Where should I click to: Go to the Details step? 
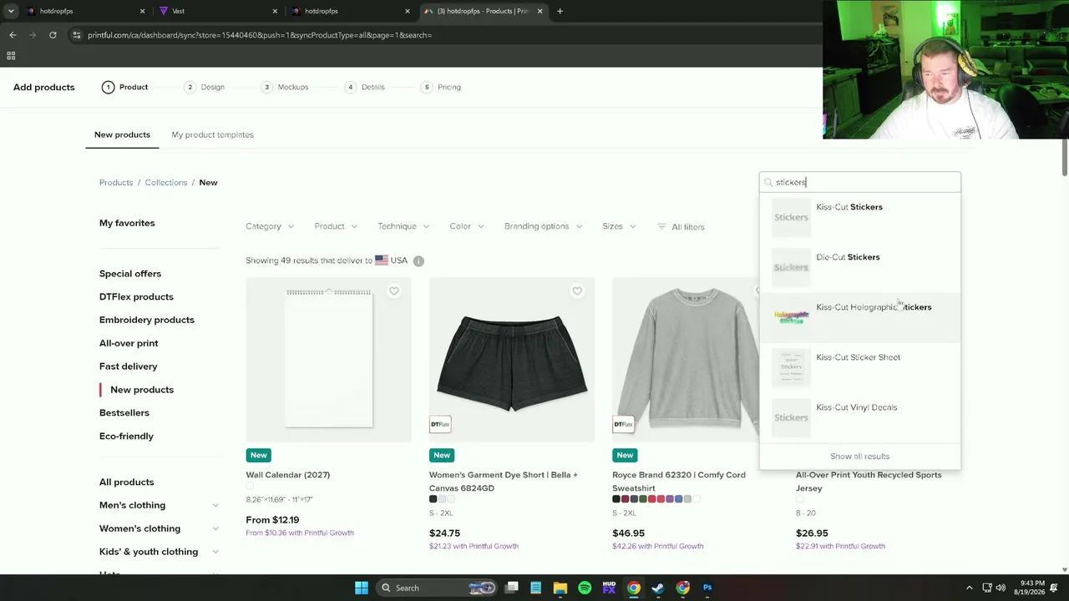(365, 87)
